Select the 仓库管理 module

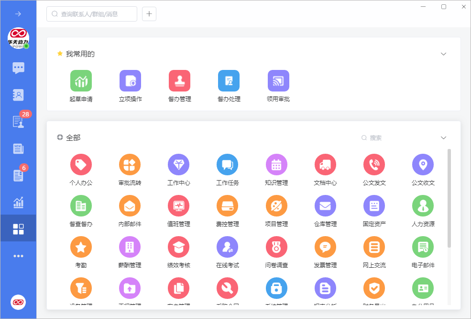(325, 210)
